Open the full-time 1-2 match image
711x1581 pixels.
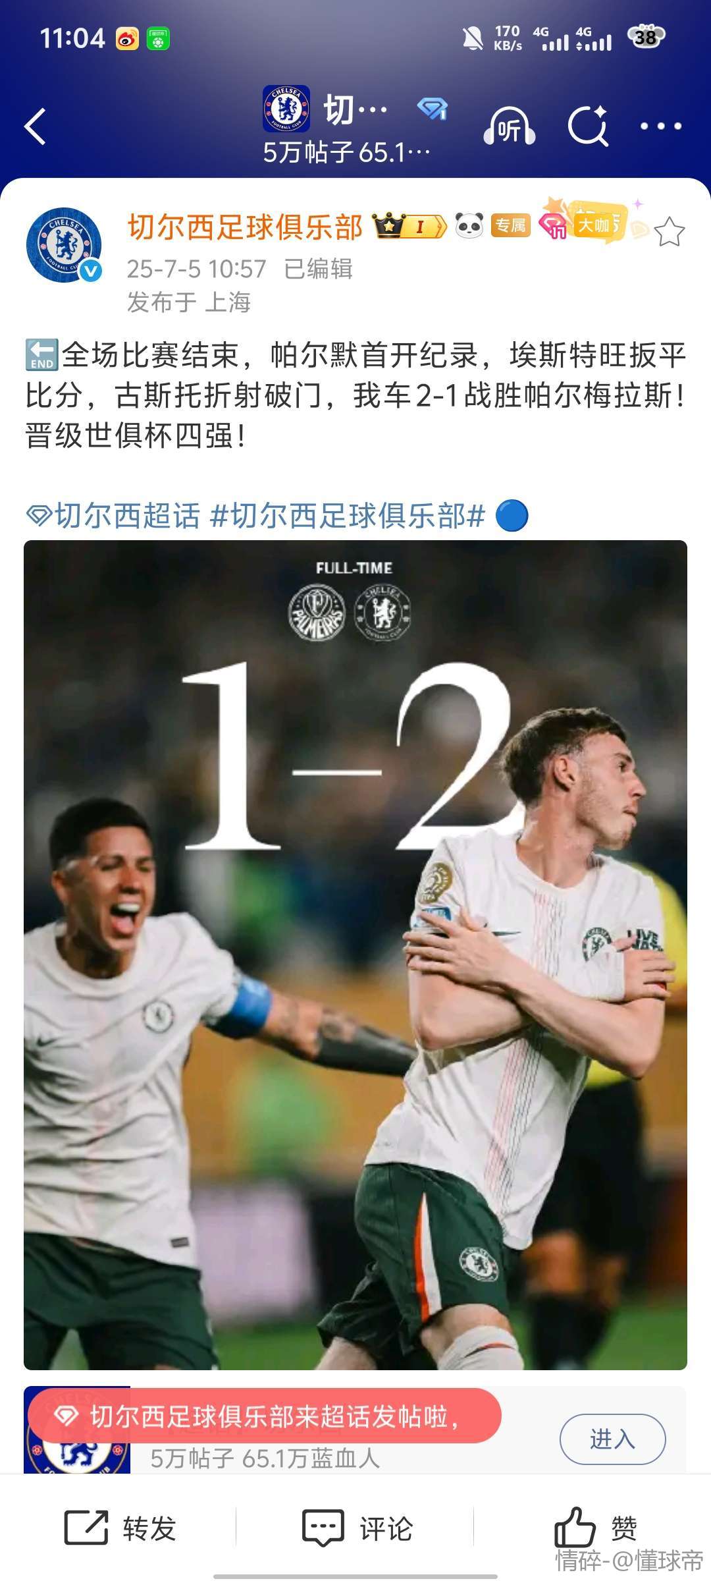click(x=355, y=955)
